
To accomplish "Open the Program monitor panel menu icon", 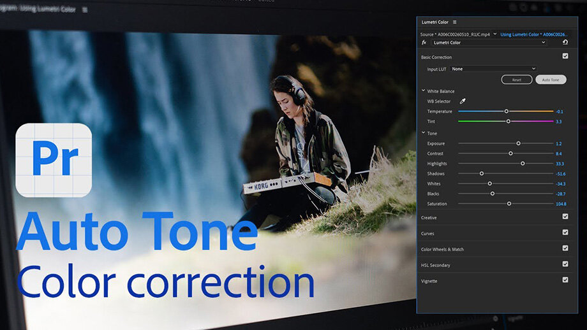I will 85,10.
